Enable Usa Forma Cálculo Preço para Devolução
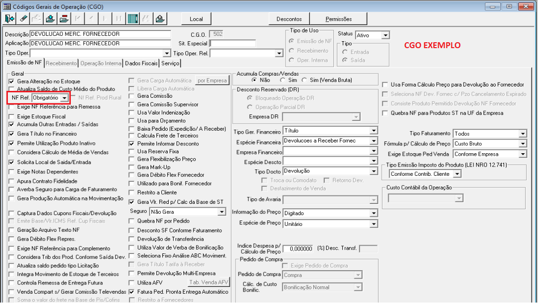 tap(385, 84)
